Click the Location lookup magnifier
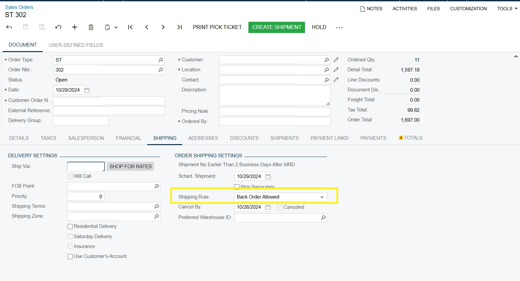 point(326,70)
